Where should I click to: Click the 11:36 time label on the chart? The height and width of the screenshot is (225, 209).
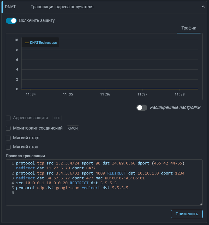(105, 95)
